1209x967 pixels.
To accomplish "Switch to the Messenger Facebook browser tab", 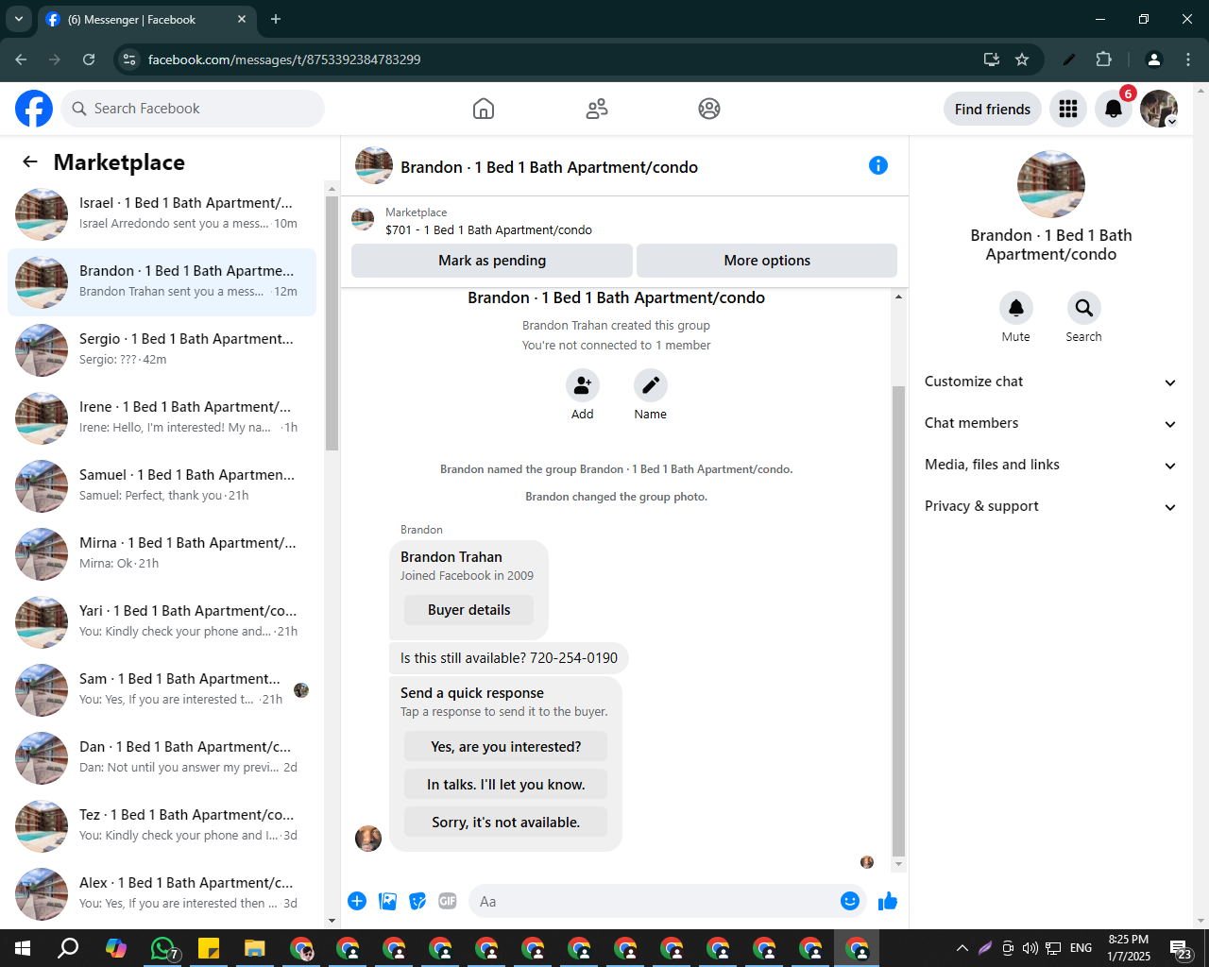I will coord(146,19).
